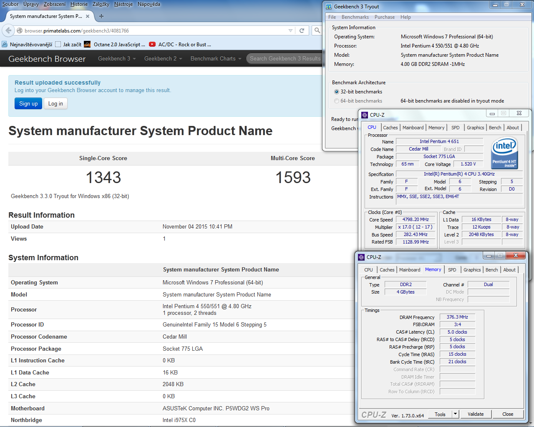The image size is (534, 427).
Task: Open the Úpravy menu
Action: click(x=31, y=4)
